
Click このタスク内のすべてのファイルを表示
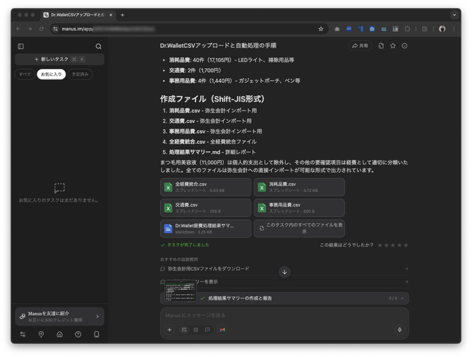coord(299,229)
